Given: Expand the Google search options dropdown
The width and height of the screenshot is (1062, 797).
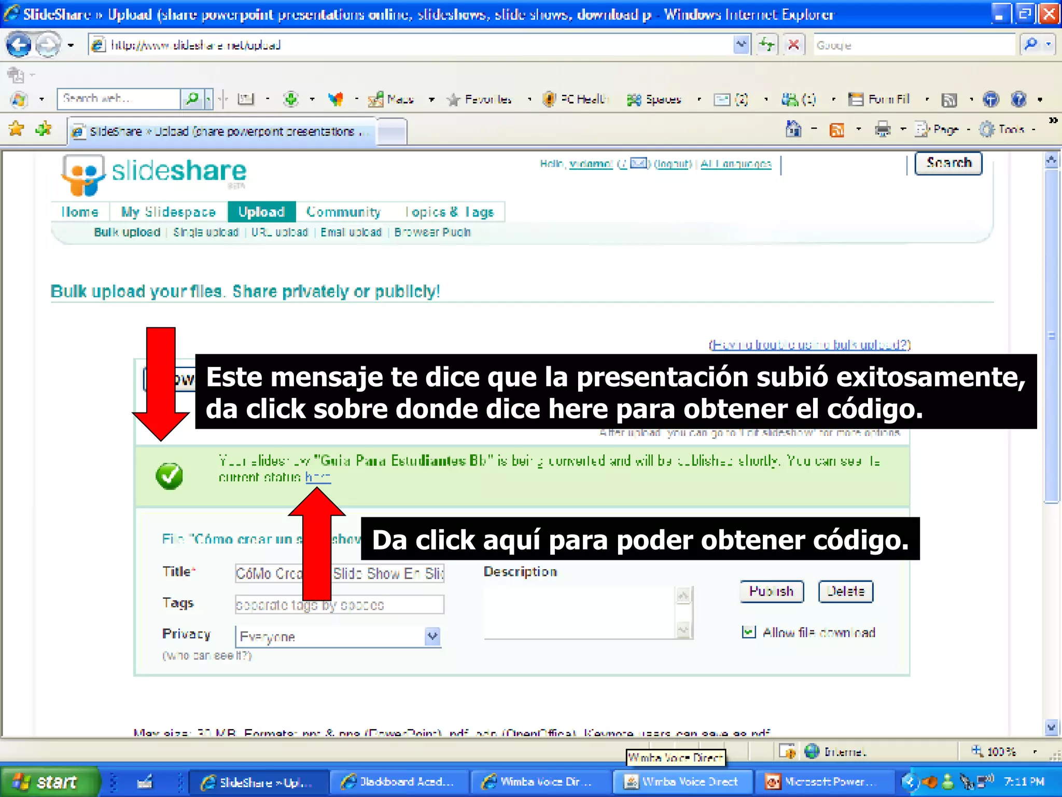Looking at the screenshot, I should [1049, 45].
